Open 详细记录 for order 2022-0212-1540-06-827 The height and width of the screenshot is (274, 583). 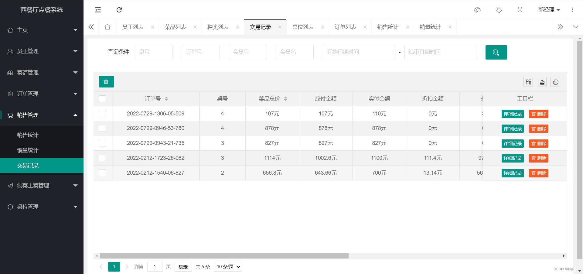(x=513, y=173)
